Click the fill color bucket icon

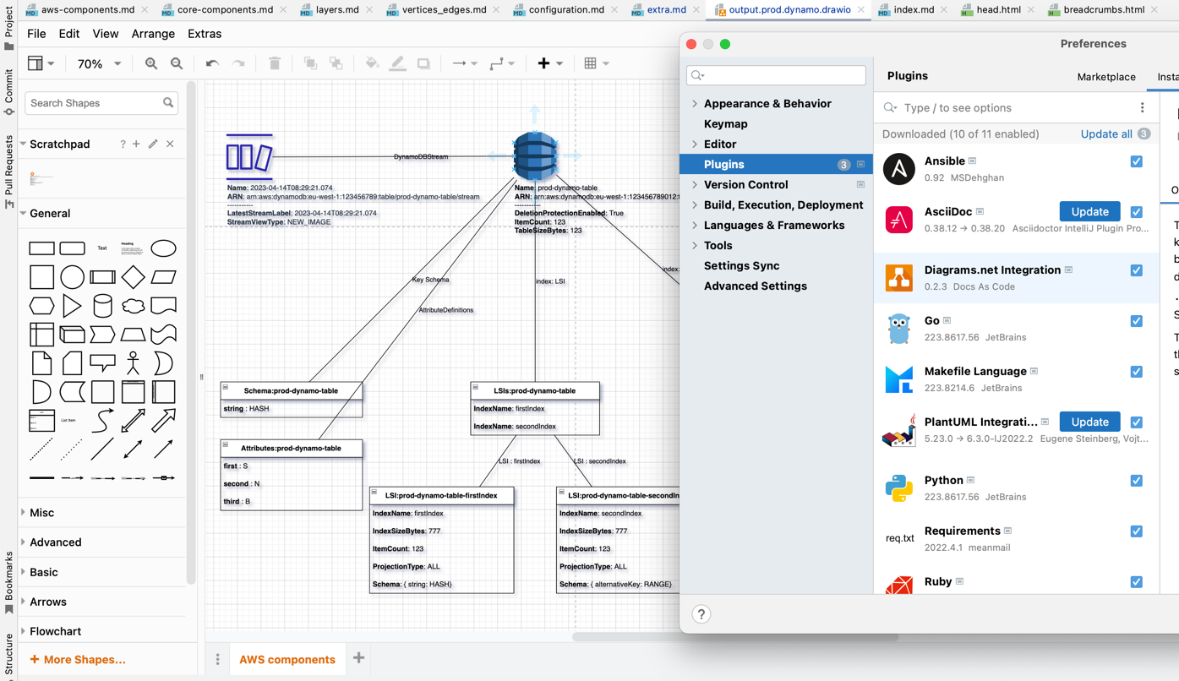click(372, 63)
